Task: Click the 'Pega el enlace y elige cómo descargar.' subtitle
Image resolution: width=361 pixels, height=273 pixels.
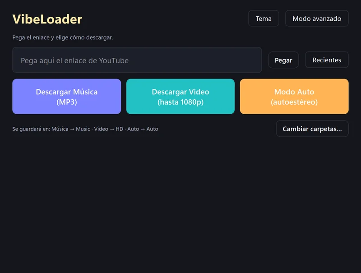Action: point(63,37)
